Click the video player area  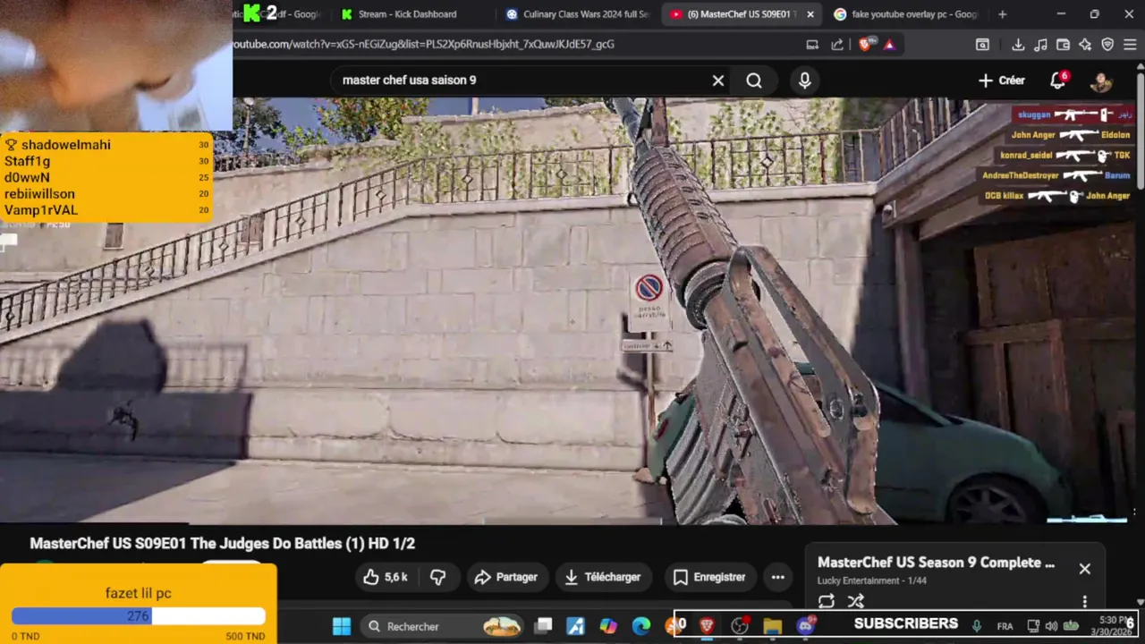572,310
